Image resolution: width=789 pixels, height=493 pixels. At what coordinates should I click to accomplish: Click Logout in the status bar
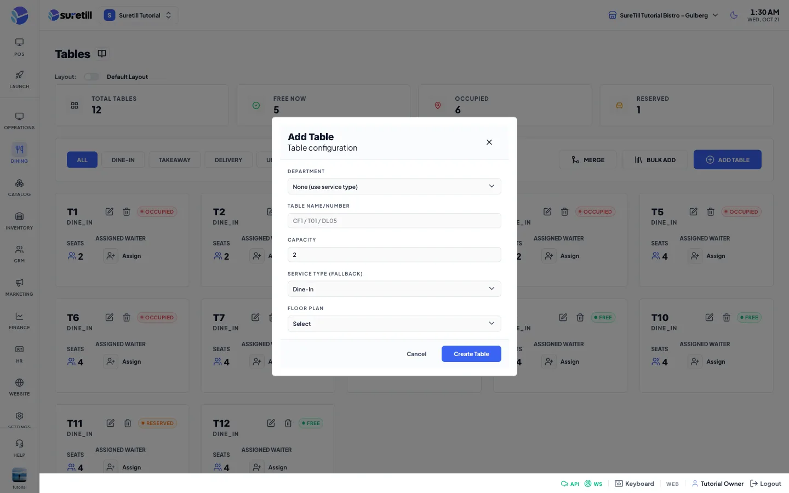765,484
